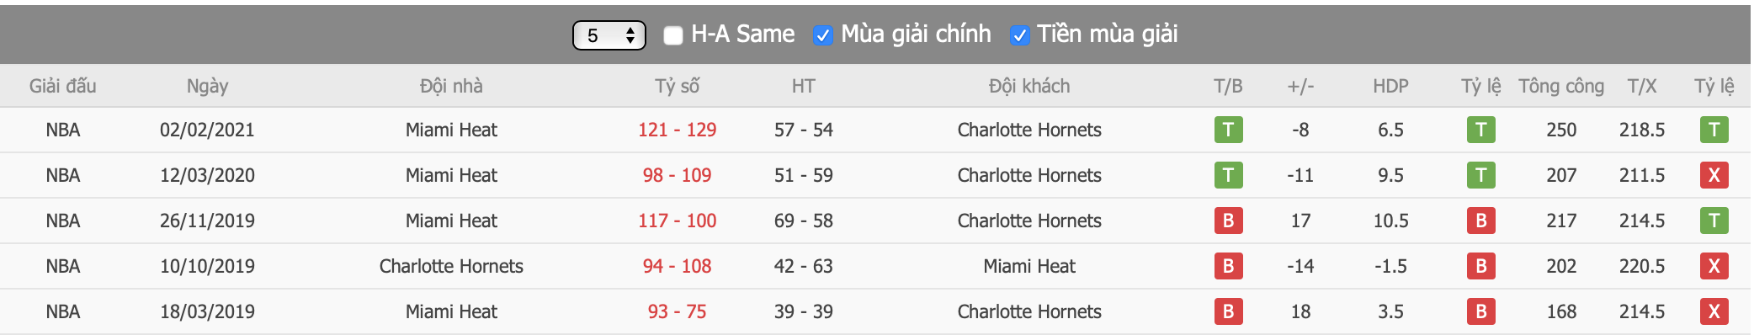Enable the H-A Same checkbox
The image size is (1754, 335).
672,35
